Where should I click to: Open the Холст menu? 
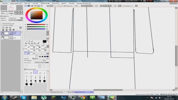pyautogui.click(x=27, y=3)
